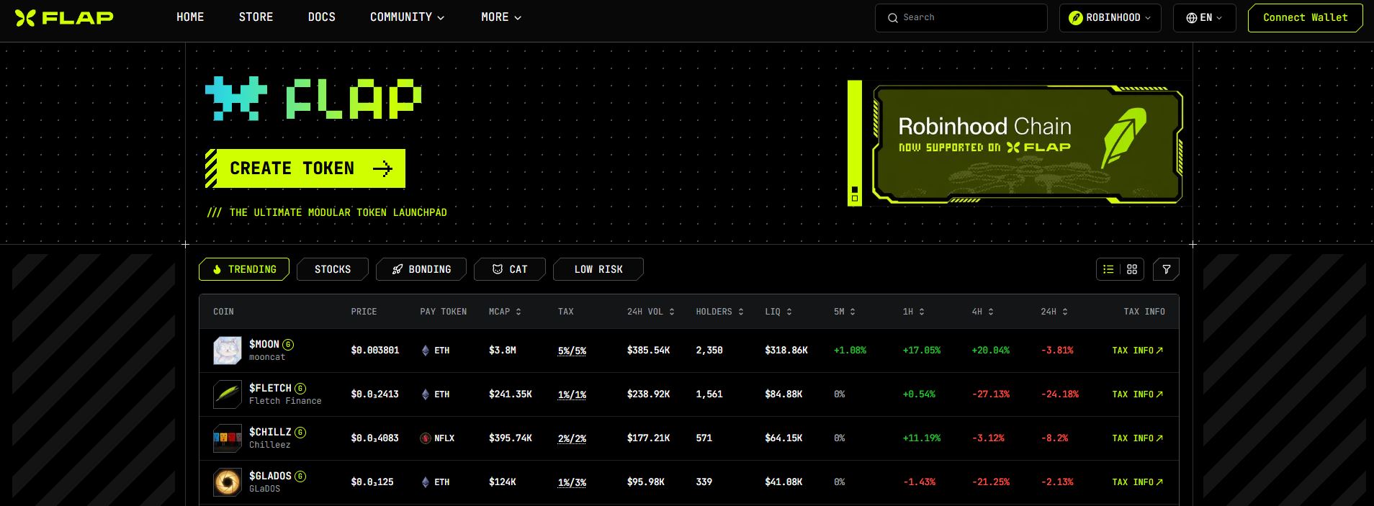Click the $MOON mooncat token avatar
Viewport: 1374px width, 506px height.
(x=228, y=351)
